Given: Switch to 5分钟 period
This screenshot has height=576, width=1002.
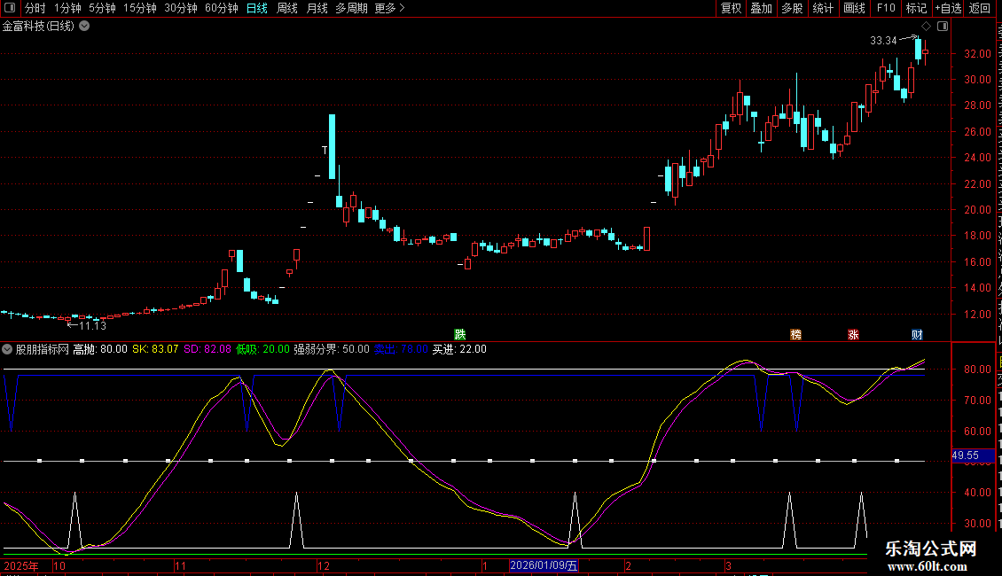Looking at the screenshot, I should pos(102,8).
